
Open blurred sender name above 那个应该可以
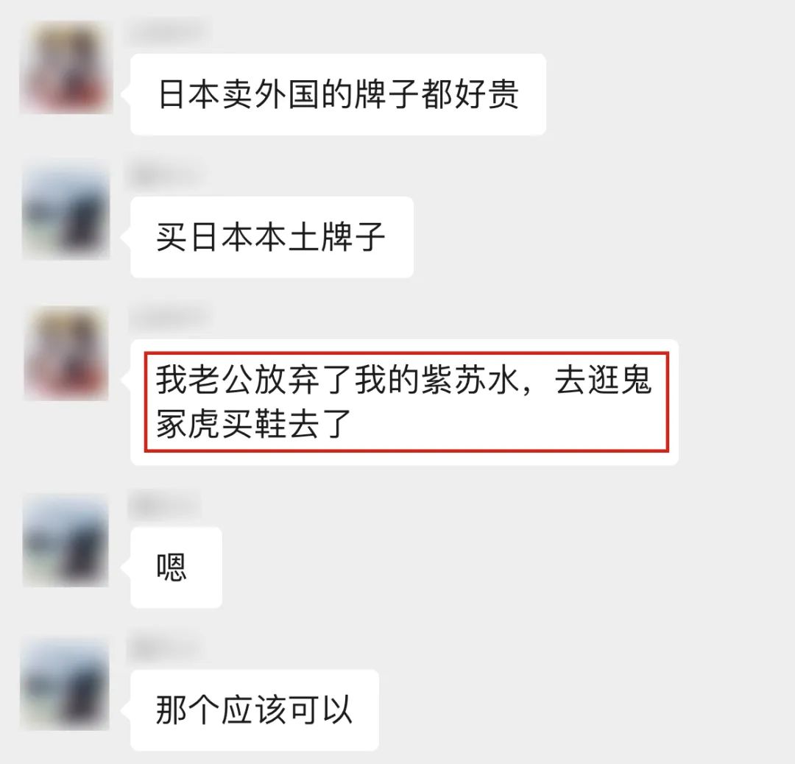163,648
